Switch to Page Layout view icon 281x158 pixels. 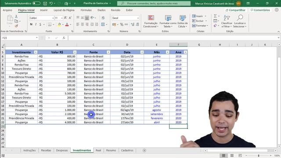(232, 155)
